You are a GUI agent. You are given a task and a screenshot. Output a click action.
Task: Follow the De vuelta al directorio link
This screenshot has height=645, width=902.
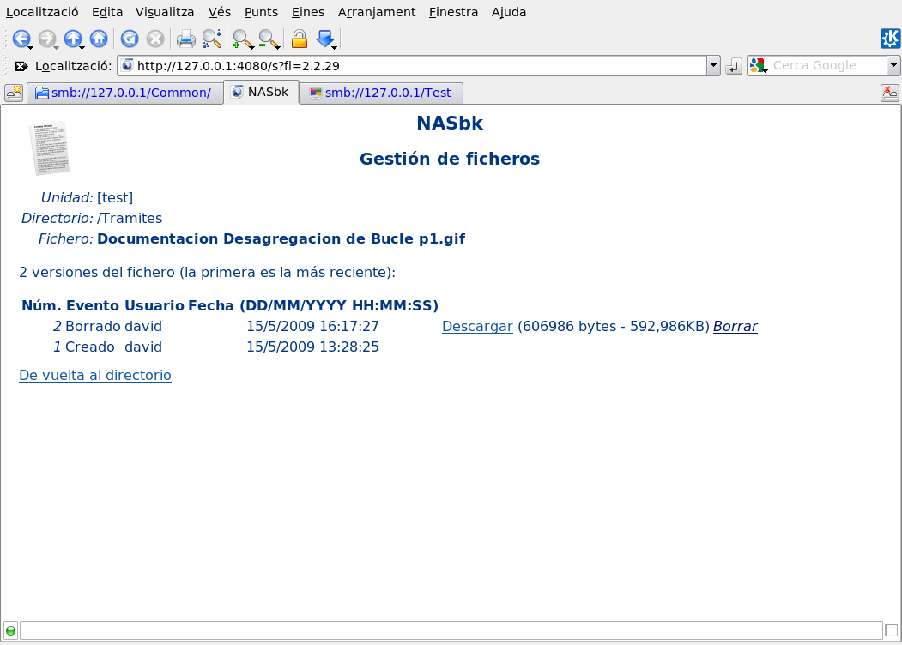(95, 375)
